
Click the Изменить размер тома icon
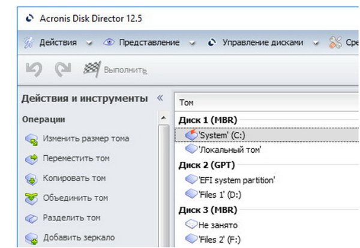[x=31, y=140]
